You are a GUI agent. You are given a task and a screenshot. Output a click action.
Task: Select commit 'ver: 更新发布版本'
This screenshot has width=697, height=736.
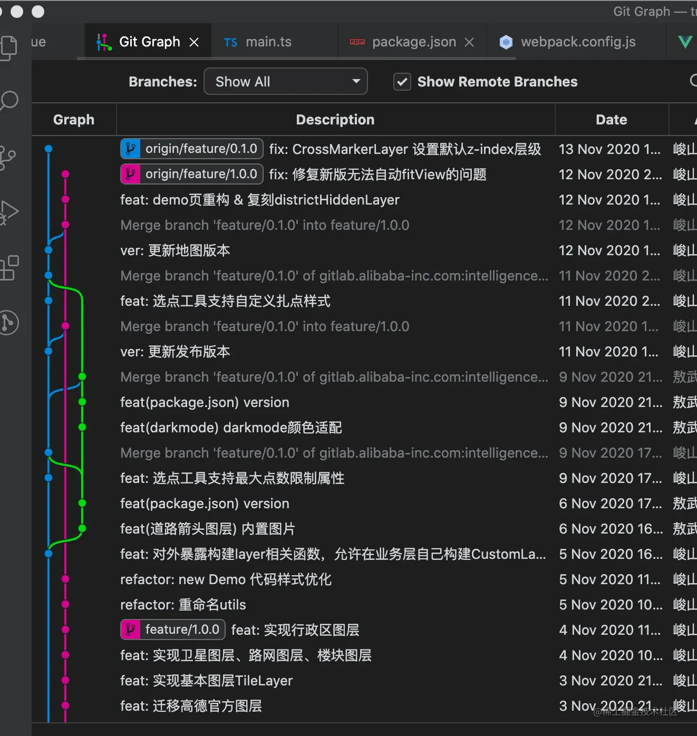175,352
